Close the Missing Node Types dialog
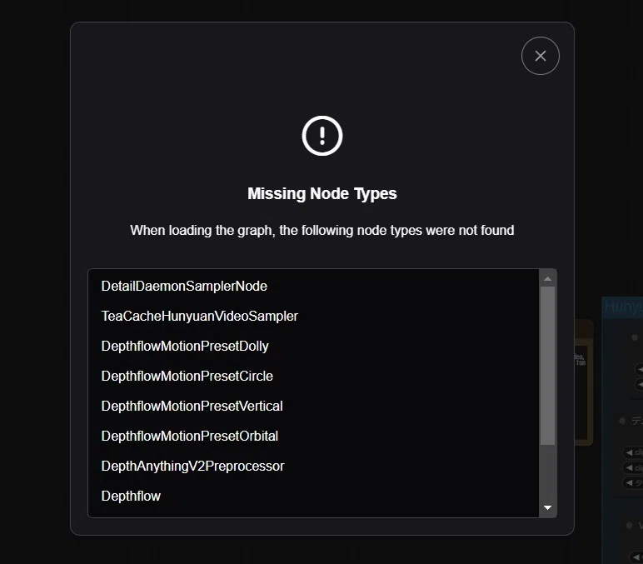The image size is (643, 564). coord(540,56)
